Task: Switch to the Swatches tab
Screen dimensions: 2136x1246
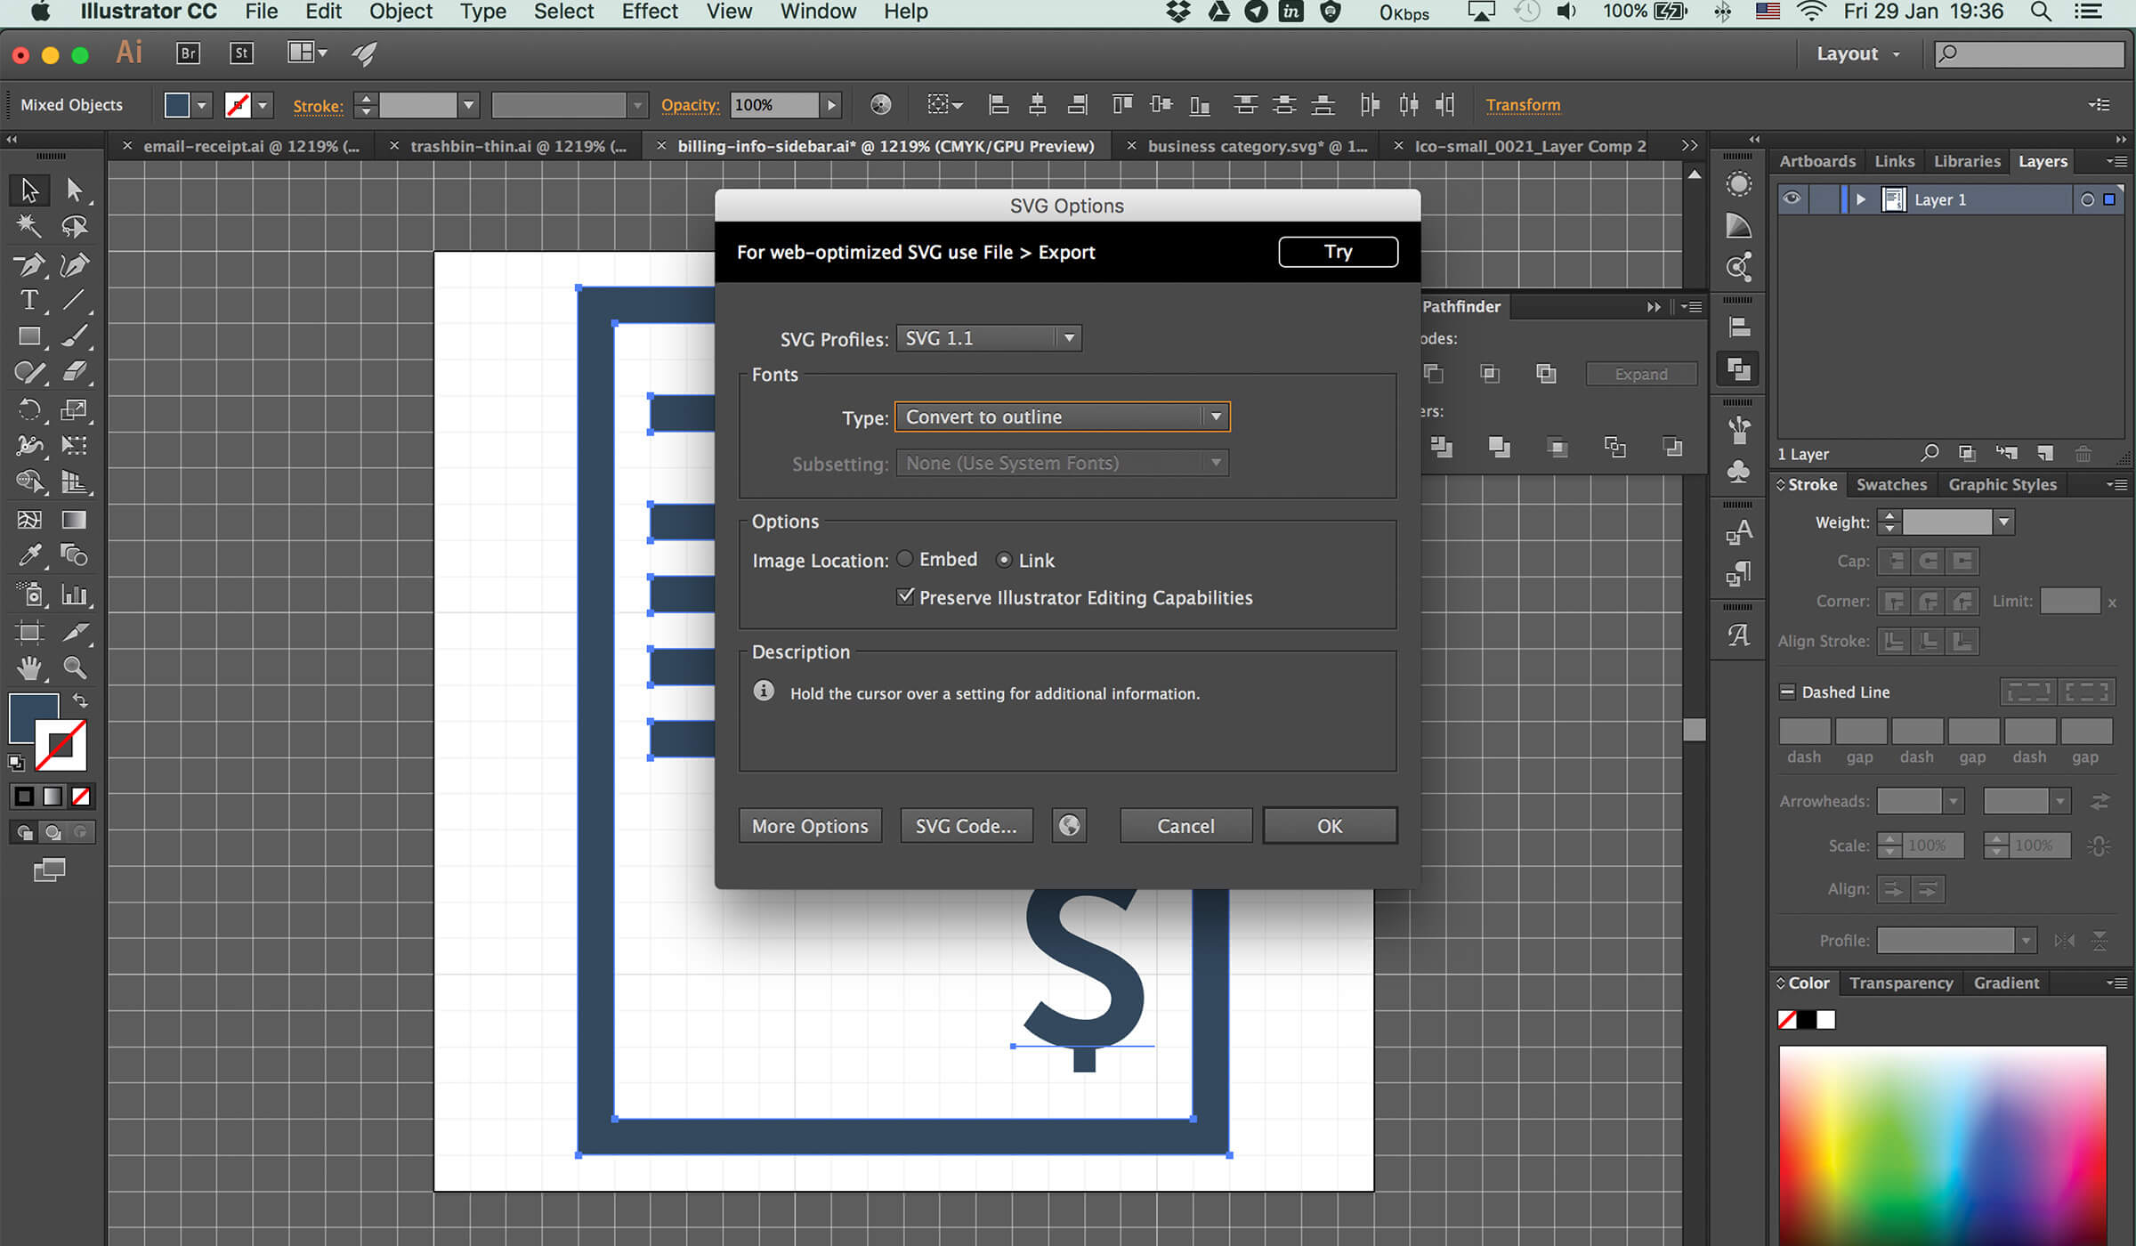Action: (1891, 484)
